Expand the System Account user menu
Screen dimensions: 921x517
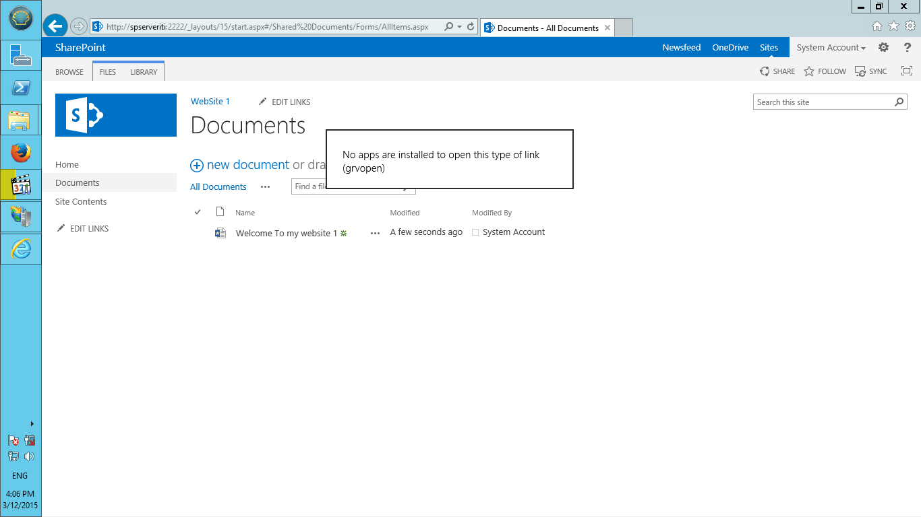pos(831,48)
